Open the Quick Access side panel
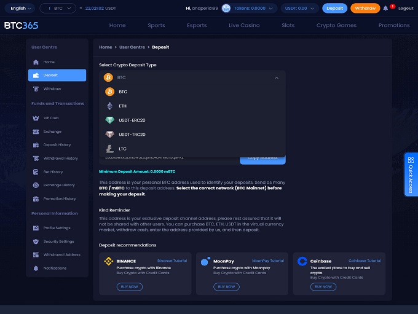 (410, 174)
